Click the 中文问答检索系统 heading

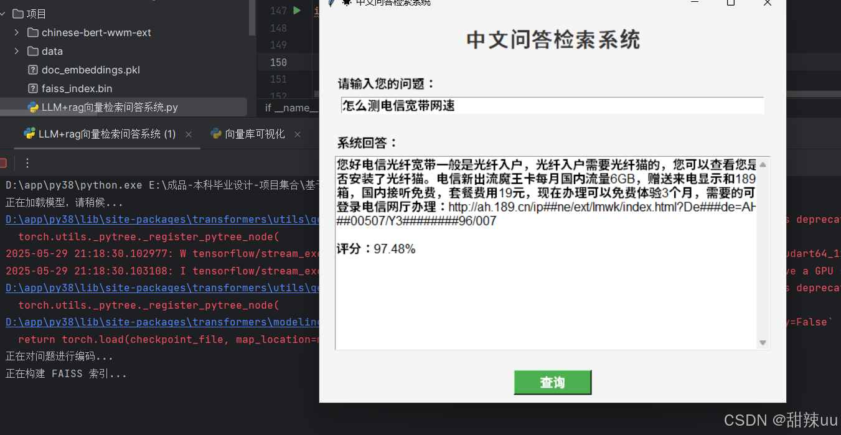coord(553,40)
